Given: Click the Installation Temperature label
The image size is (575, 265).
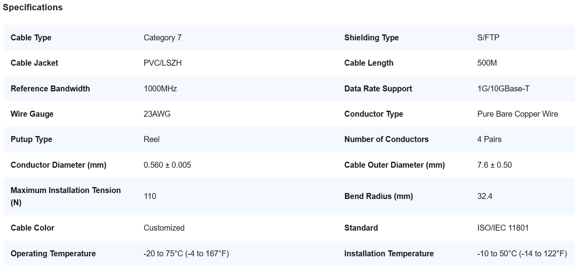Looking at the screenshot, I should coord(389,254).
